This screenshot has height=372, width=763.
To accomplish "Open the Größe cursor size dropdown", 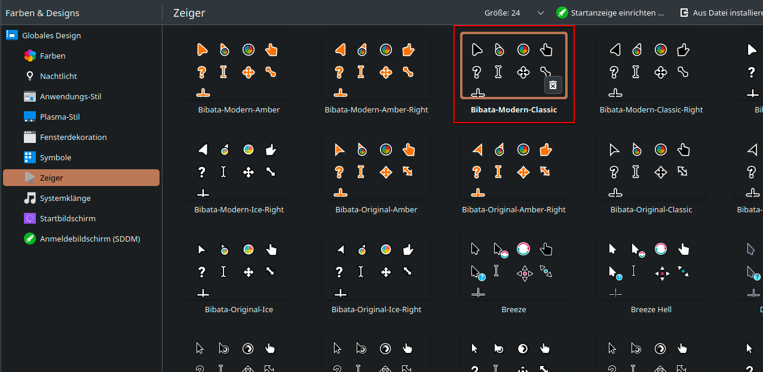I will [514, 13].
